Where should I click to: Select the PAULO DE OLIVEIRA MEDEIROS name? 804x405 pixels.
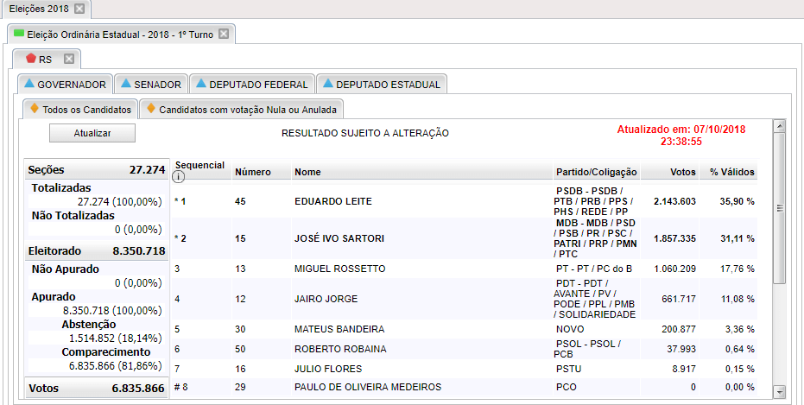(x=368, y=387)
